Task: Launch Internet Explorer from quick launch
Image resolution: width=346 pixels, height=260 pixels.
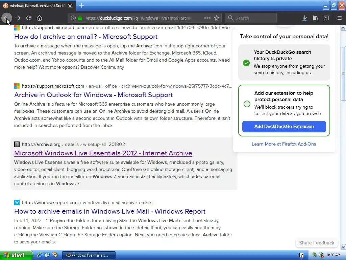Action: click(40, 255)
